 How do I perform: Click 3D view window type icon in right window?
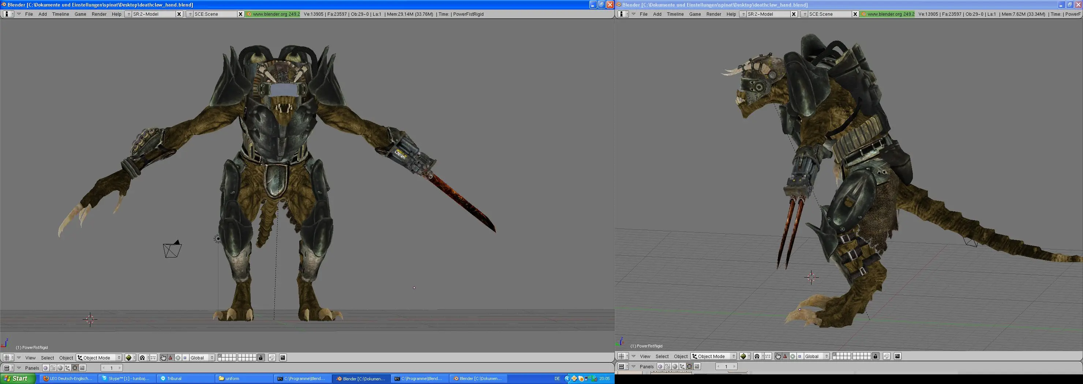click(x=623, y=356)
